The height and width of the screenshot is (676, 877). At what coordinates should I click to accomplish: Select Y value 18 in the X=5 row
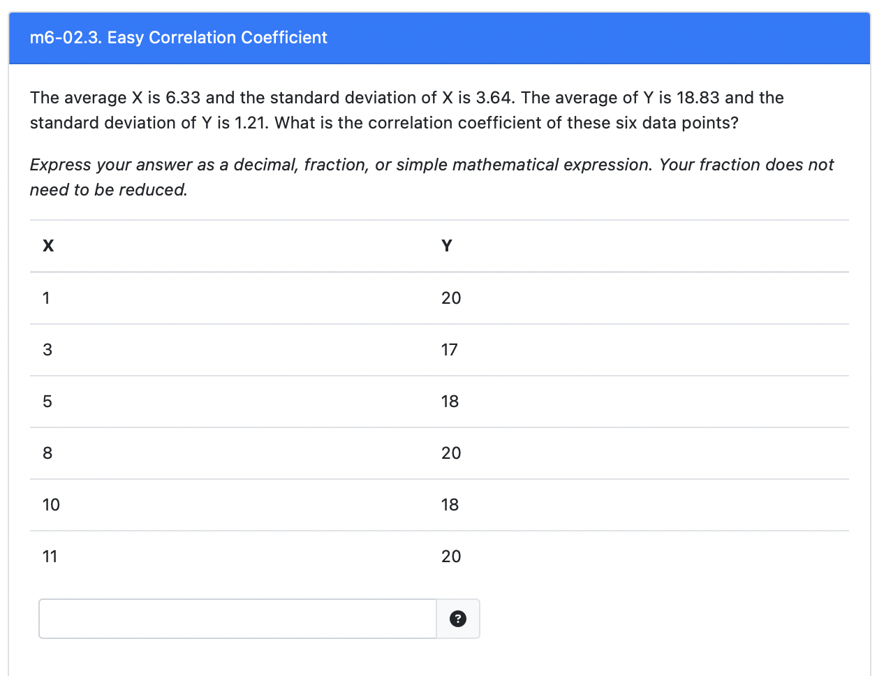pyautogui.click(x=450, y=402)
